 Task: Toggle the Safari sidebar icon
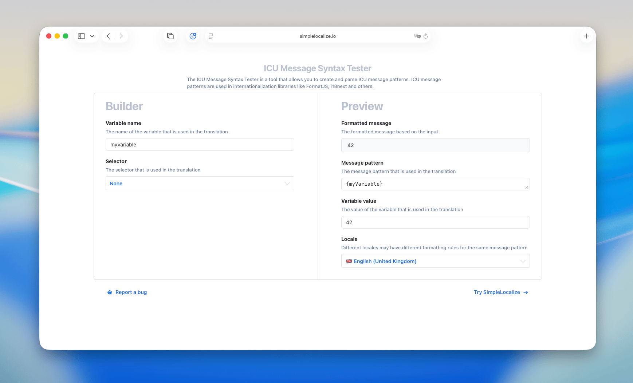pyautogui.click(x=82, y=36)
